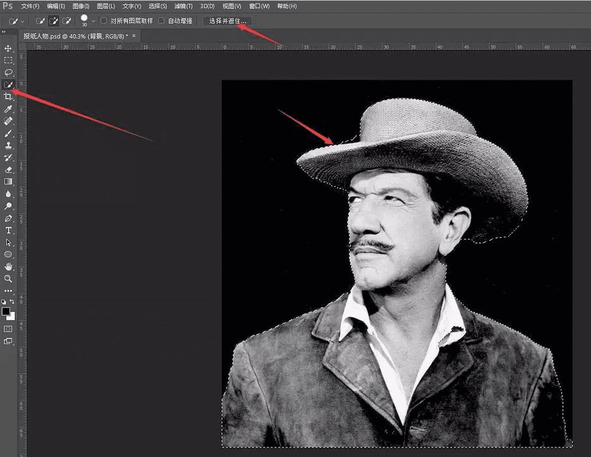
Task: Click the foreground color swatch
Action: pos(6,312)
